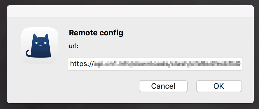Click the dark backdrop outside the dialog
This screenshot has width=259, height=109.
click(x=129, y=106)
